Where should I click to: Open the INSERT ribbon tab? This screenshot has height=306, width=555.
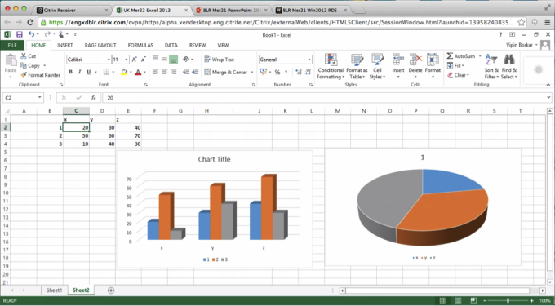[x=65, y=45]
